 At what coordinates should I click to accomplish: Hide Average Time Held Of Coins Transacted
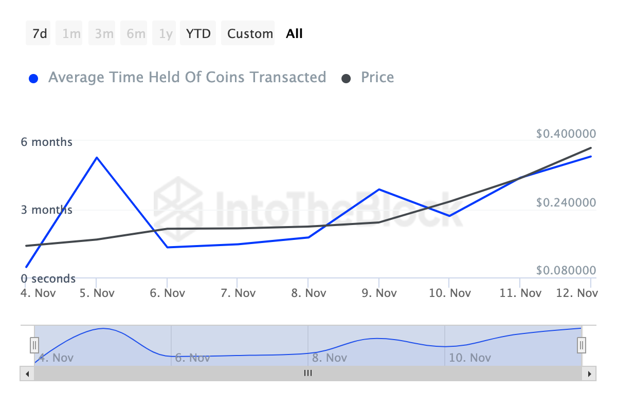coord(187,78)
